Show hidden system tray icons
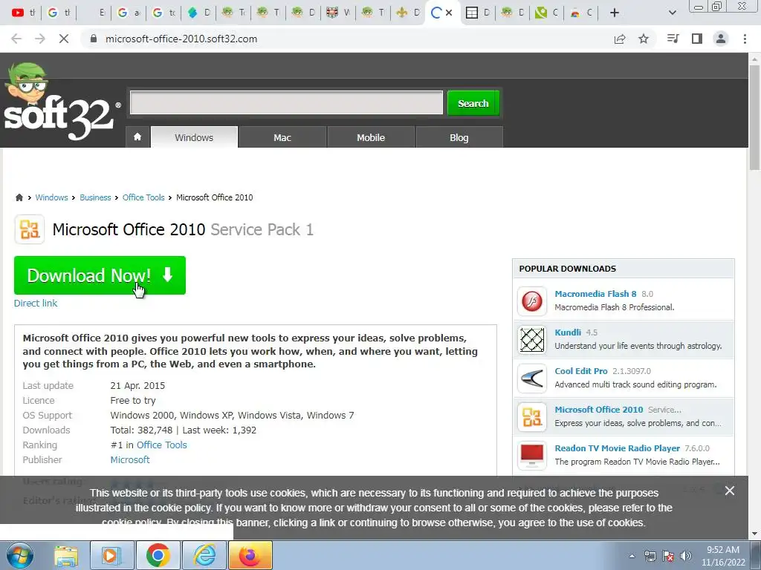The height and width of the screenshot is (570, 761). click(632, 556)
